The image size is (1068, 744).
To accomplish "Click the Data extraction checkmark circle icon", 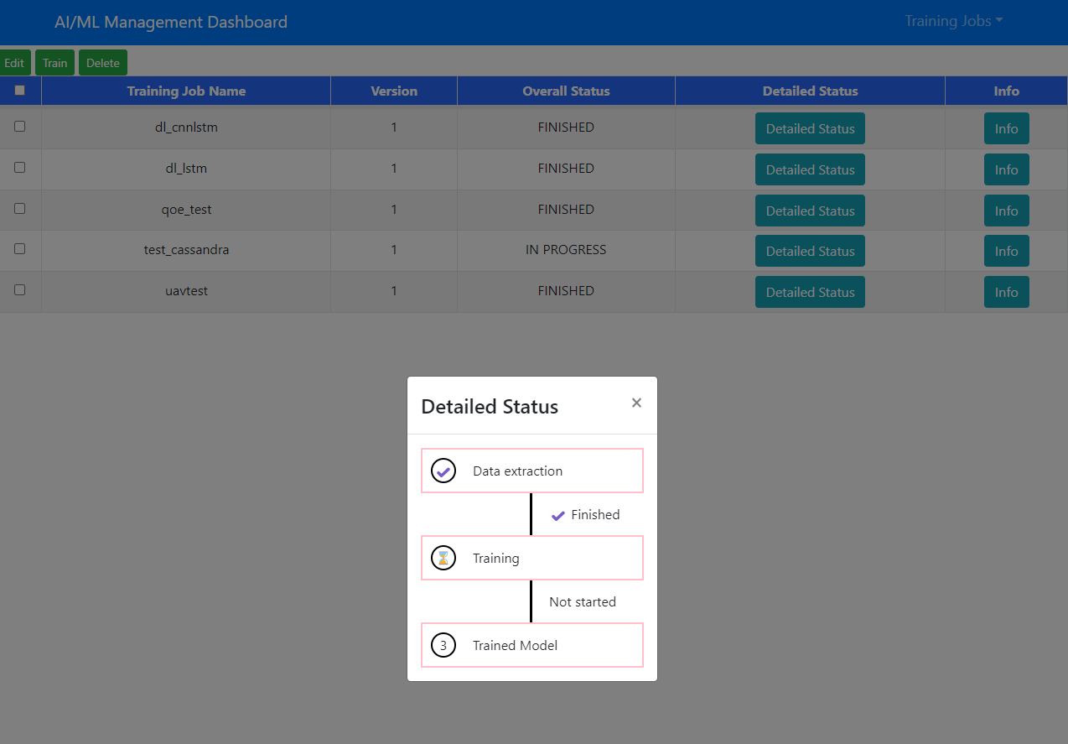I will pyautogui.click(x=443, y=471).
